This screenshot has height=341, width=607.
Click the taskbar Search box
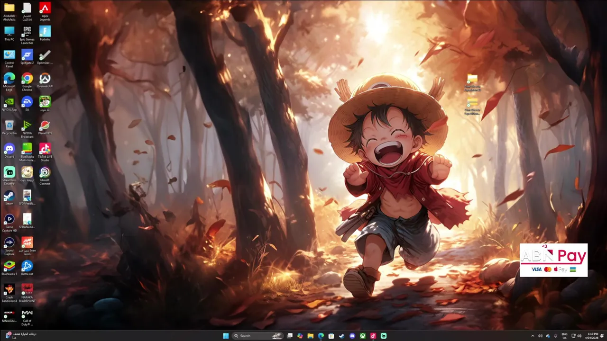pyautogui.click(x=258, y=336)
